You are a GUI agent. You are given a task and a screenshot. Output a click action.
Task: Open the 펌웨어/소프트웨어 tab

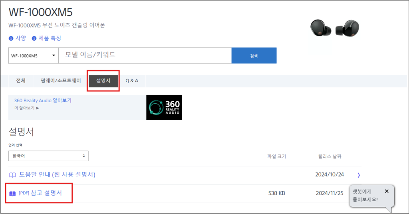point(61,81)
